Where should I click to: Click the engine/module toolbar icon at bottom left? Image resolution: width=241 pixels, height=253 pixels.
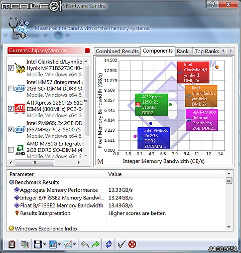click(12, 244)
